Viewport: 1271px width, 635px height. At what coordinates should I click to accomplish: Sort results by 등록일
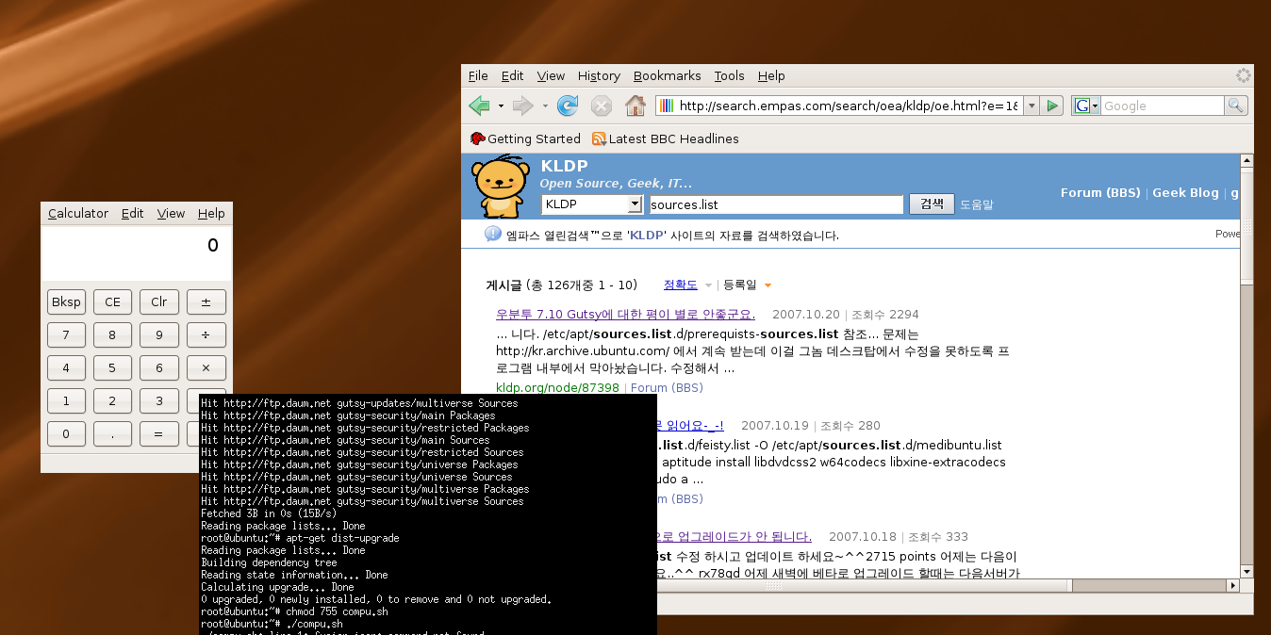[739, 285]
